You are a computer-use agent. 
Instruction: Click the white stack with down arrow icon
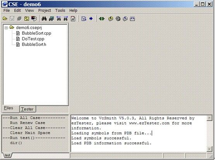(125, 19)
